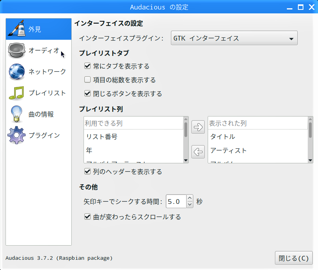Click the light bulb icon for 曲の情報
Image resolution: width=318 pixels, height=270 pixels.
(x=17, y=114)
